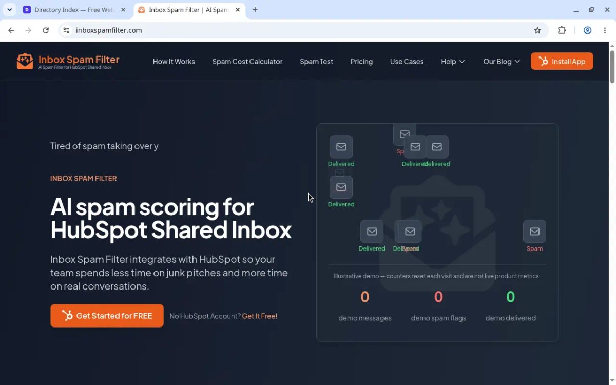
Task: Select the Inbox Spam Filter tab
Action: pos(189,10)
